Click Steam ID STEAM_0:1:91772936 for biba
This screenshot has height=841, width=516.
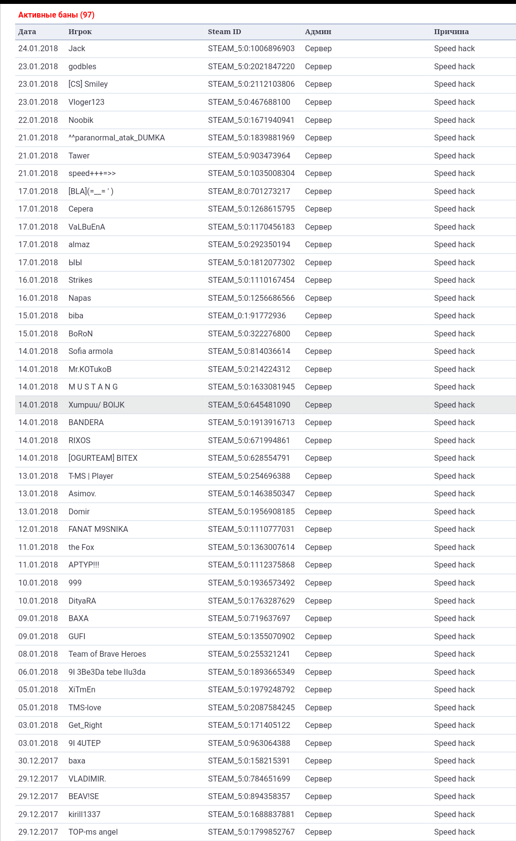tap(247, 315)
